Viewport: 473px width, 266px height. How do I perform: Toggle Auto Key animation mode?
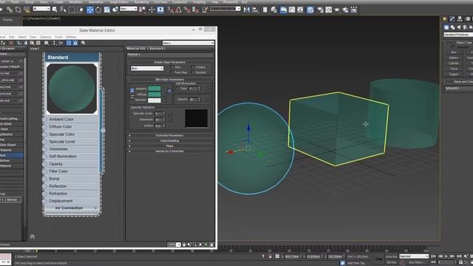tap(391, 256)
